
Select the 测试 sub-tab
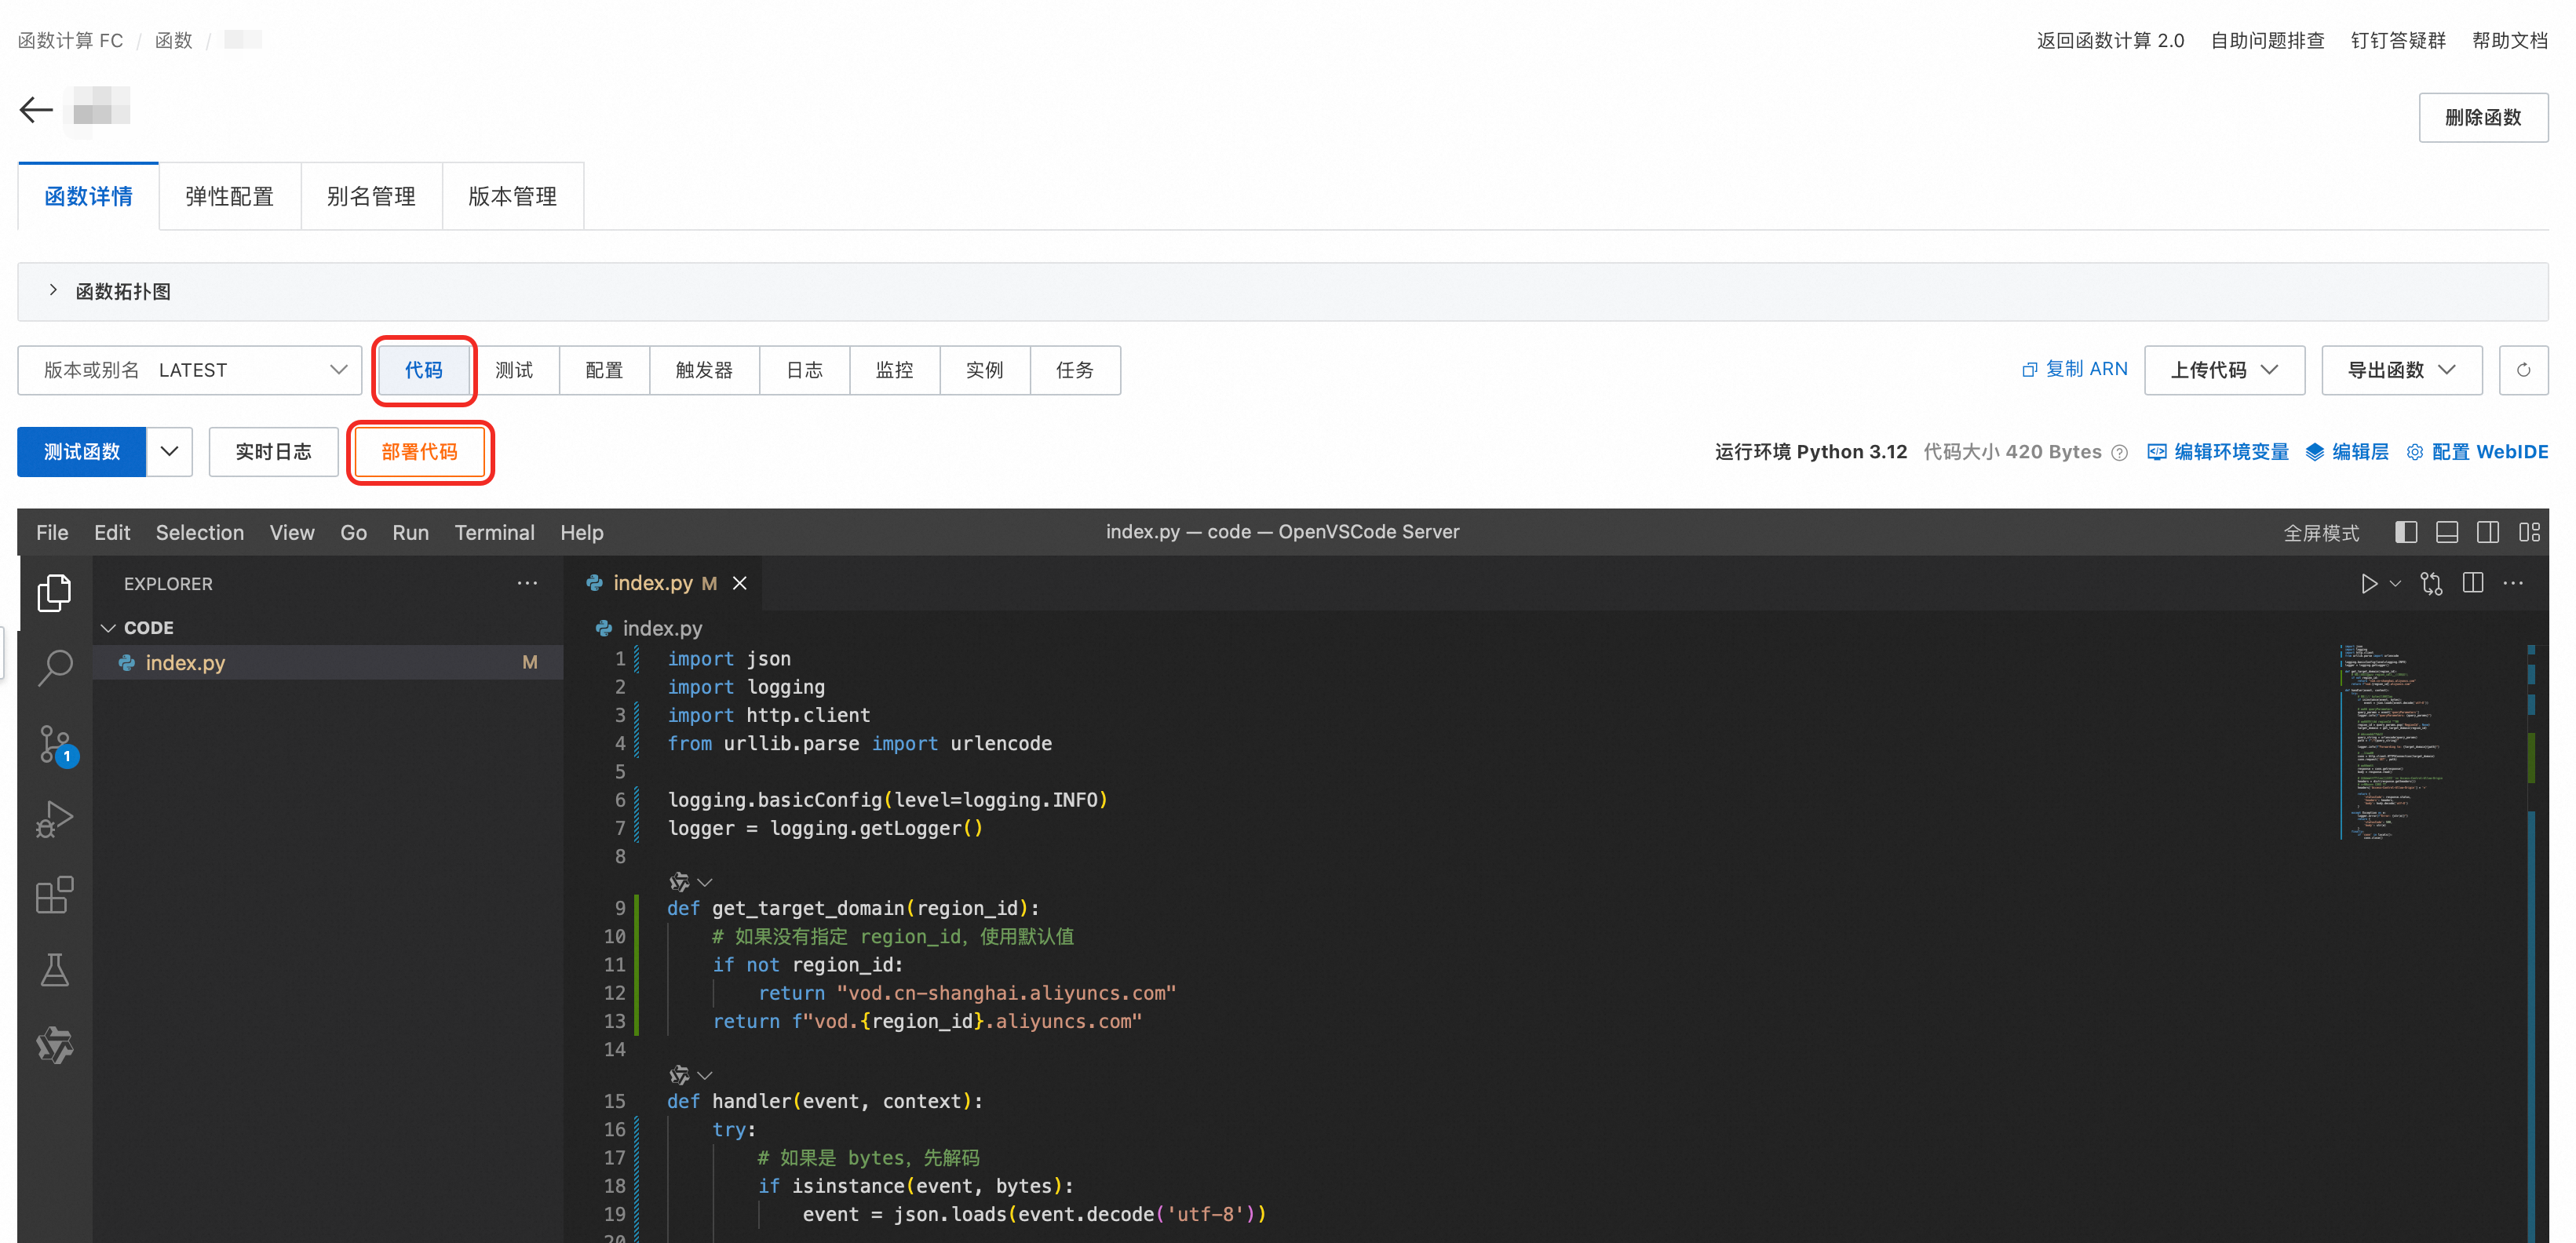pyautogui.click(x=514, y=370)
